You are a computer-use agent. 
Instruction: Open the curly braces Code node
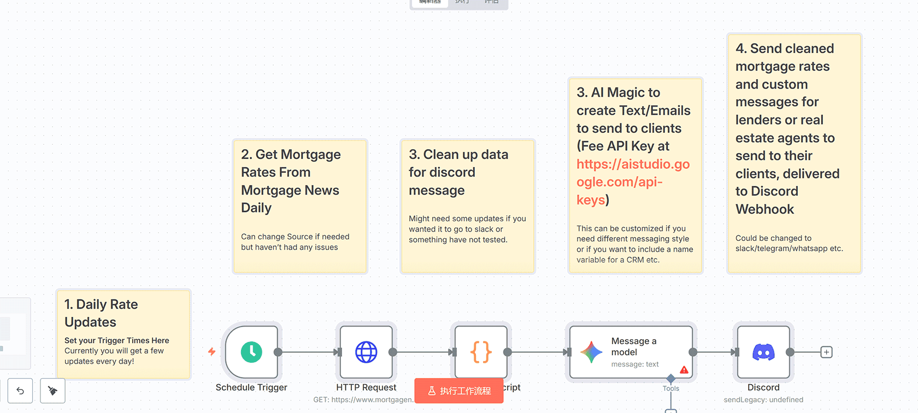[481, 352]
